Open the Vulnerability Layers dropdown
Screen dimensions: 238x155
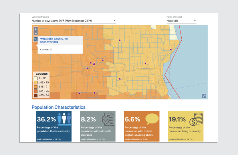click(74, 21)
